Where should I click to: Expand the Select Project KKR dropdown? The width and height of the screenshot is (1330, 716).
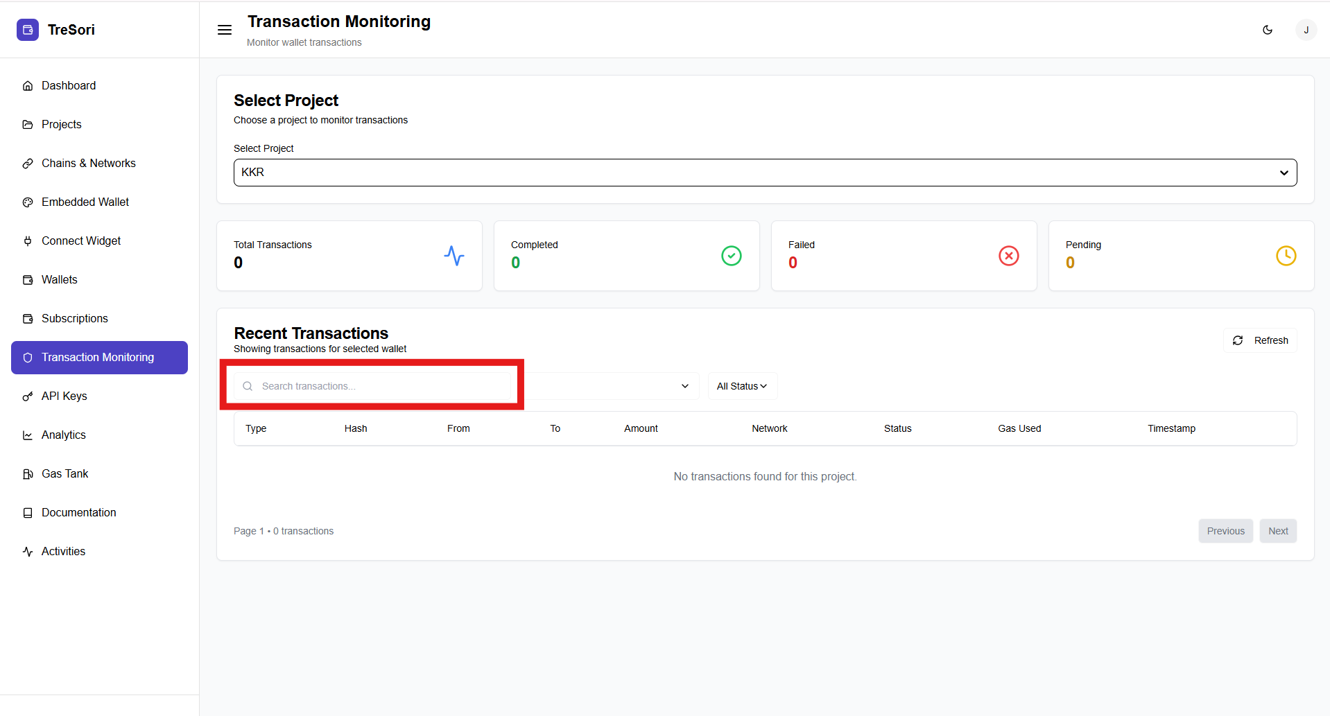(765, 173)
